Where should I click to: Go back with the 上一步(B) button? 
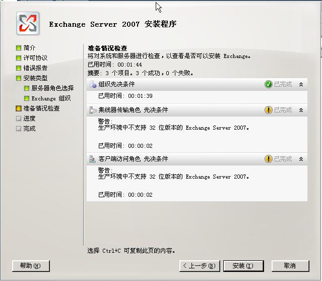click(200, 266)
